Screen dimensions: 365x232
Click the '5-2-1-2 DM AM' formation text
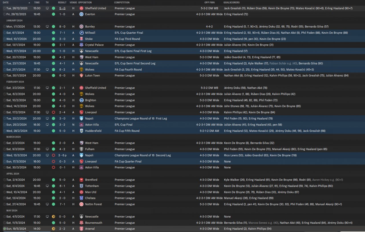210,131
